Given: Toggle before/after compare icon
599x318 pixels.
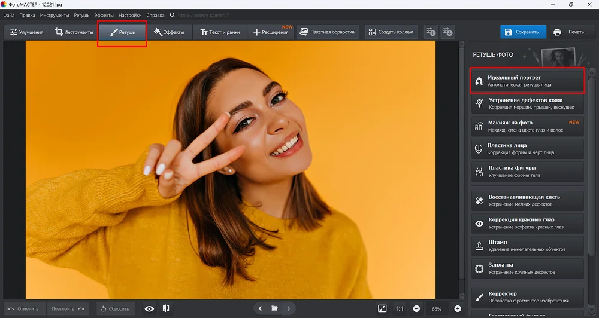Looking at the screenshot, I should coord(166,309).
